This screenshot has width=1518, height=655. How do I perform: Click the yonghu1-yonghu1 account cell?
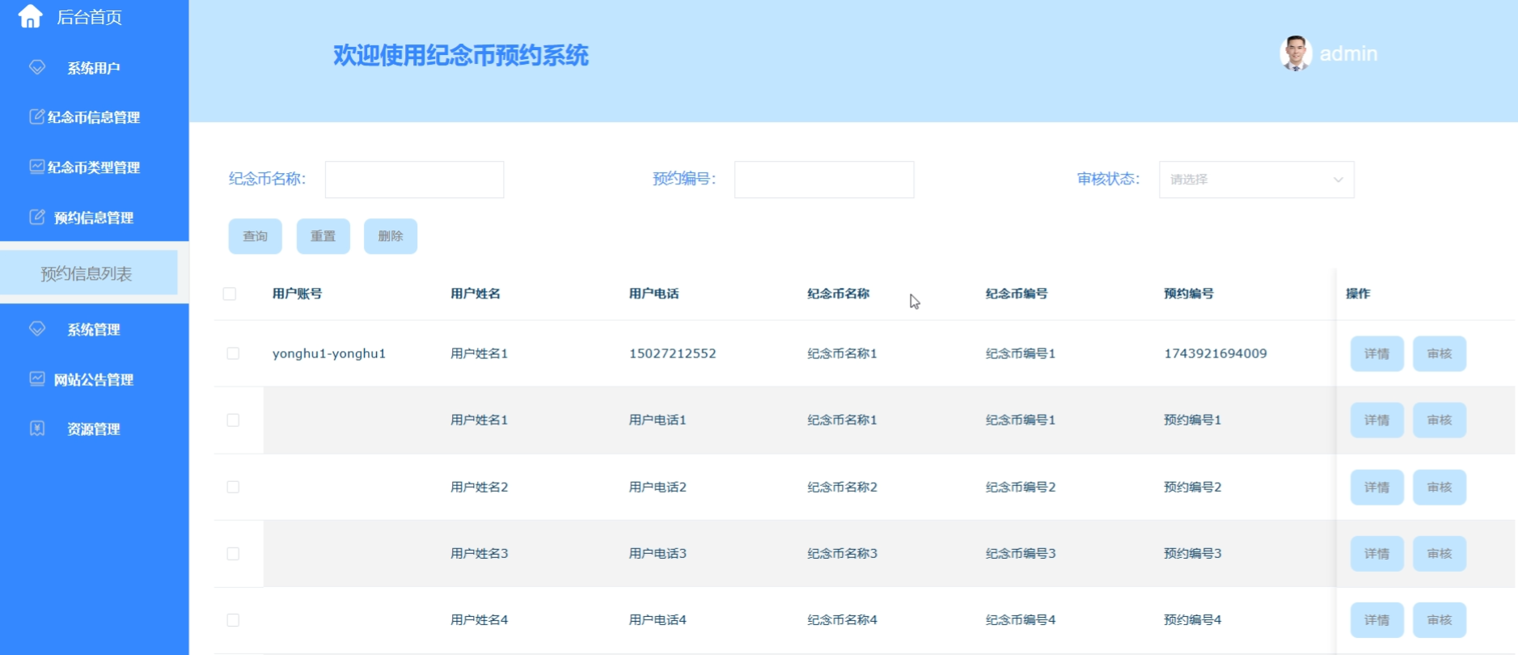328,353
